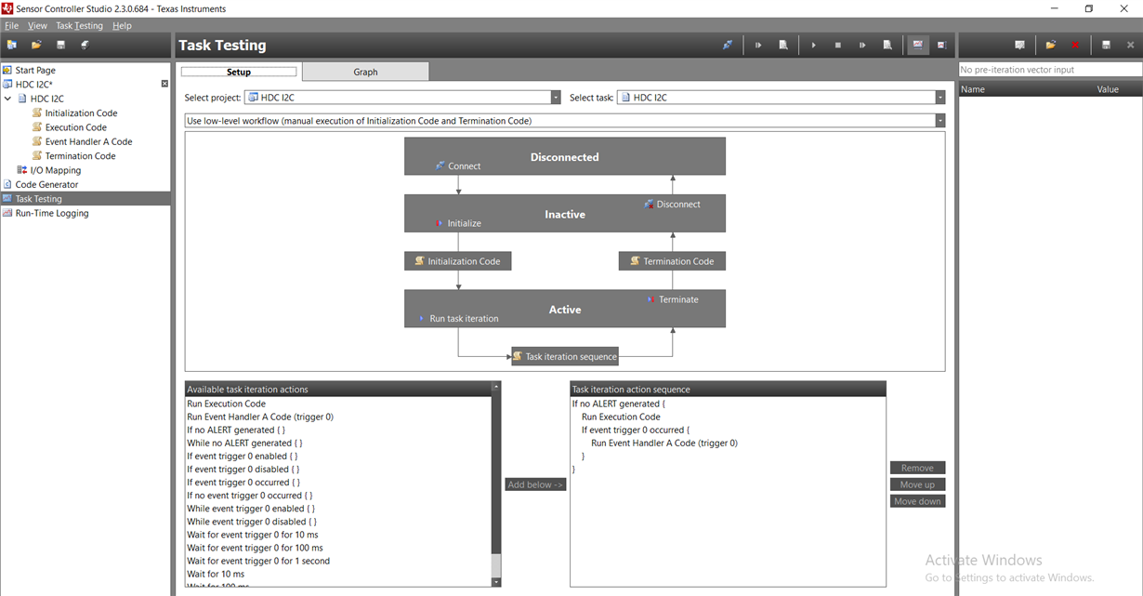Image resolution: width=1143 pixels, height=596 pixels.
Task: Collapse the HDC I2C tree node chevron
Action: 8,99
